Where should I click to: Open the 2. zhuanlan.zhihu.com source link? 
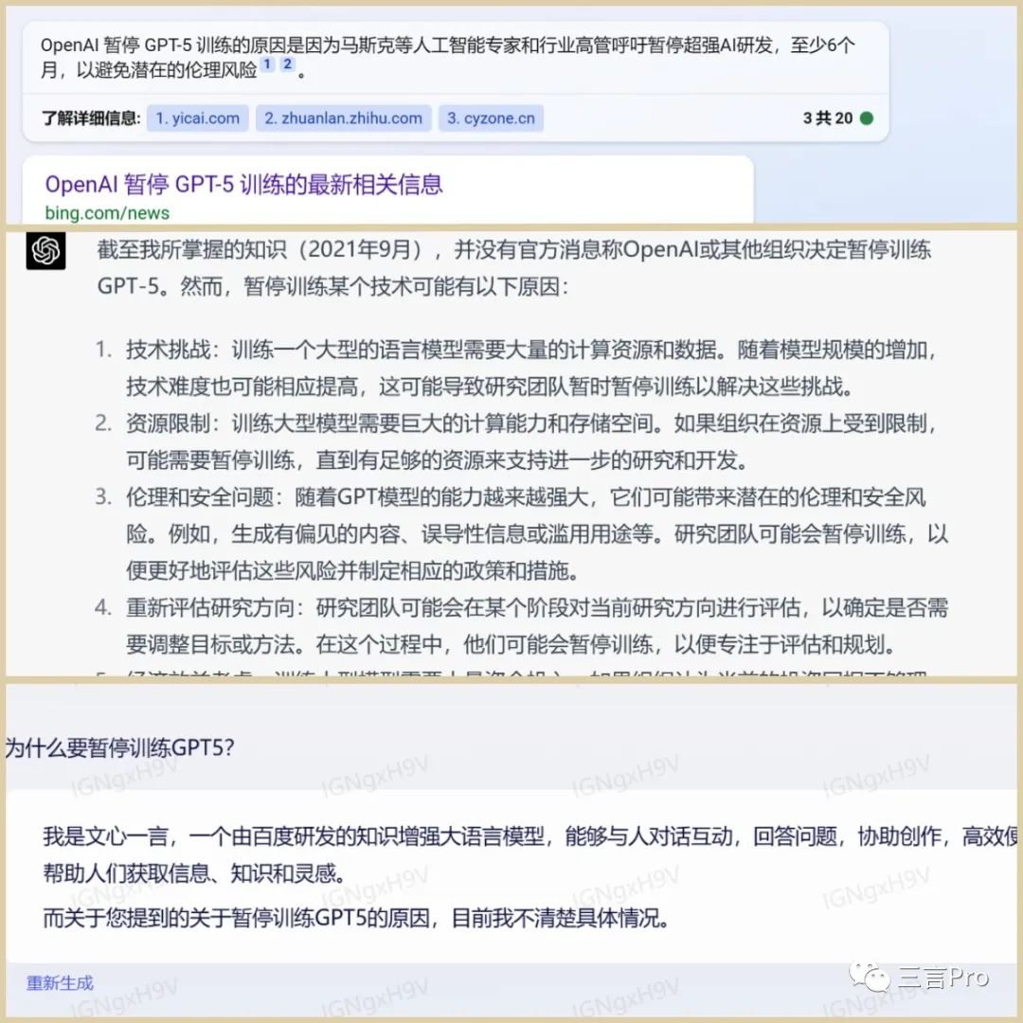(x=343, y=118)
